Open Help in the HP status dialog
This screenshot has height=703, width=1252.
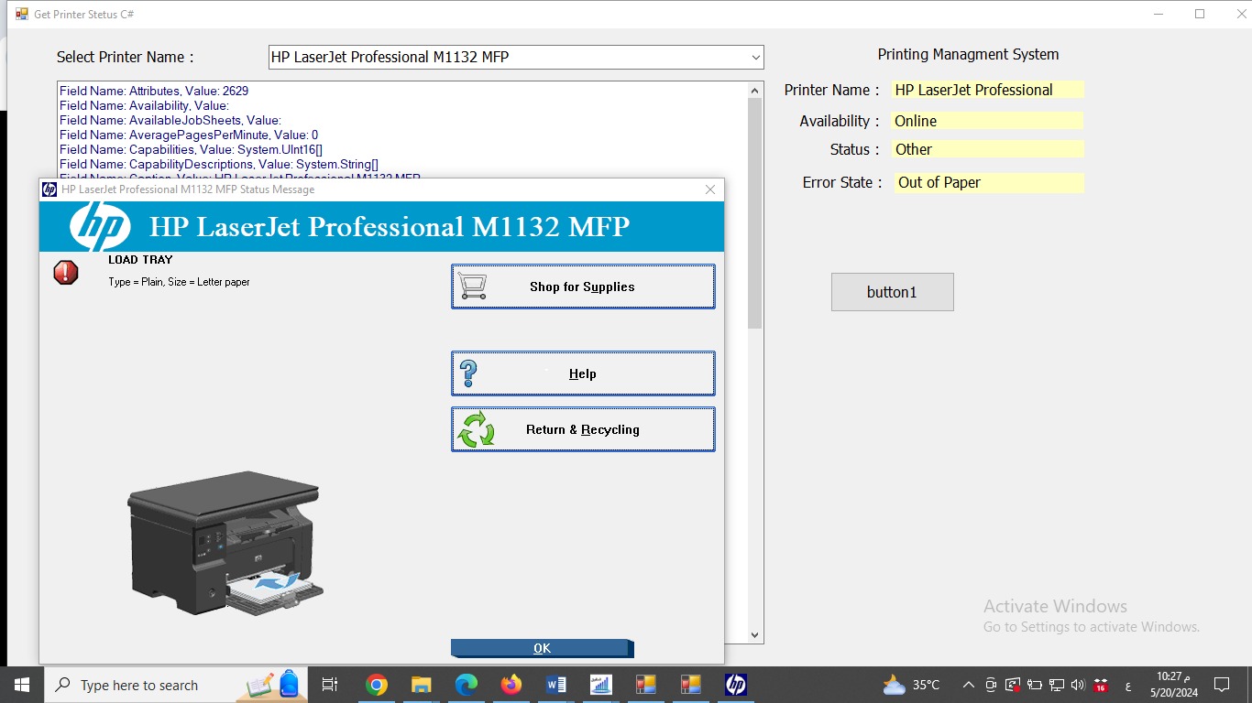click(583, 373)
